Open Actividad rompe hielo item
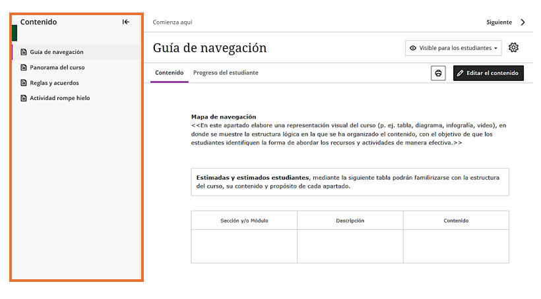541x299 pixels. pos(60,98)
